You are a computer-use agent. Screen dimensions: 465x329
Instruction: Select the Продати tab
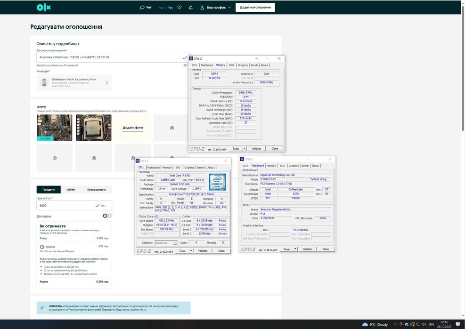[49, 190]
